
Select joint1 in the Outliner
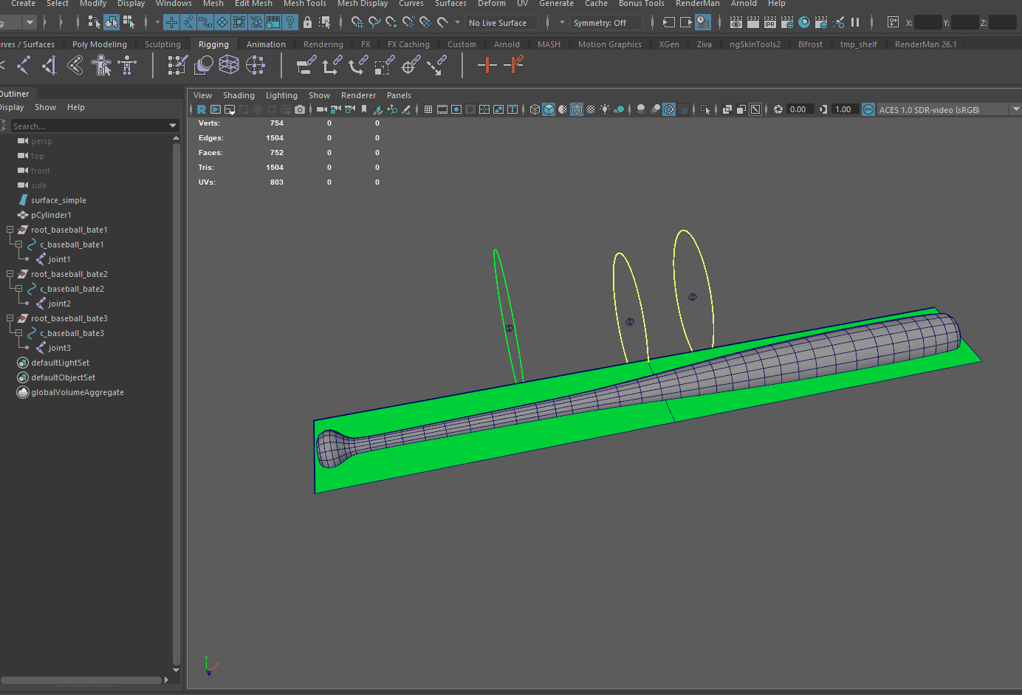pos(59,259)
